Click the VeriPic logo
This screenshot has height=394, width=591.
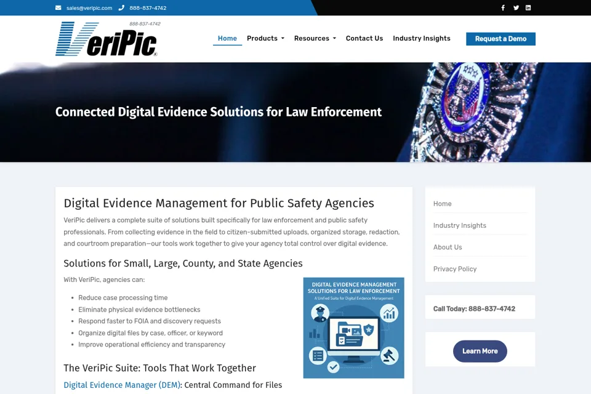[x=108, y=39]
